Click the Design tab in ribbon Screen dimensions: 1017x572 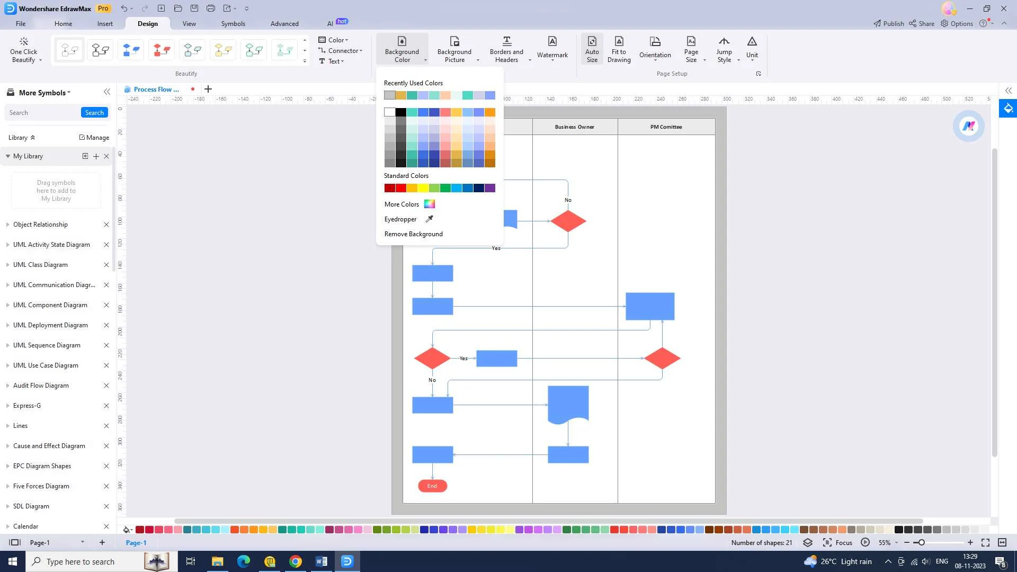click(x=147, y=23)
